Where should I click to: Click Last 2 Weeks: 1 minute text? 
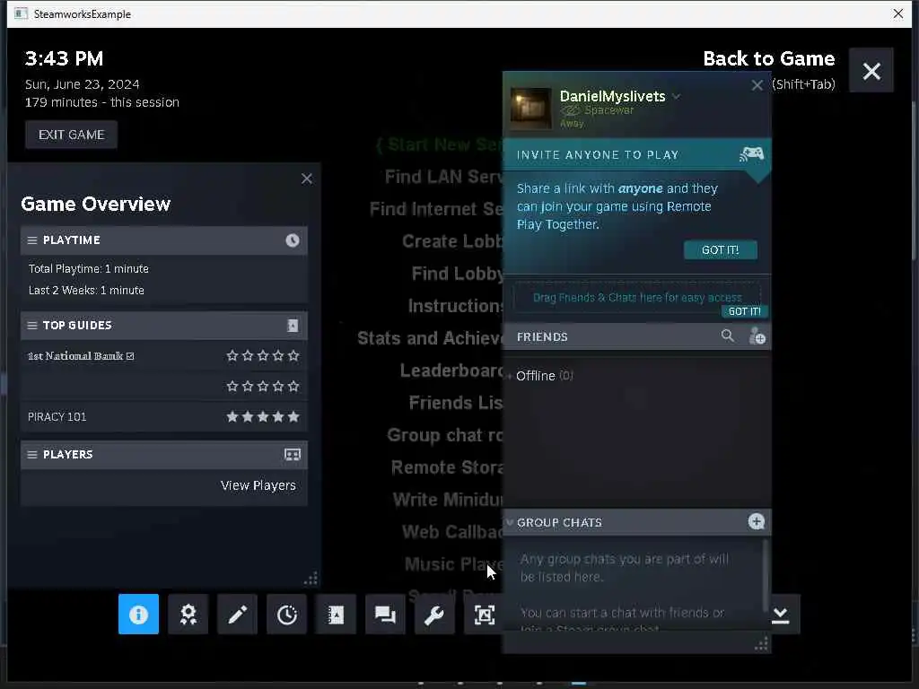[x=86, y=291]
